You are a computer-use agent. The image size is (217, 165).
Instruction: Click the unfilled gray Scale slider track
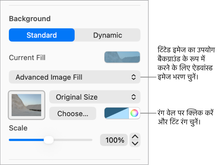pos(73,140)
